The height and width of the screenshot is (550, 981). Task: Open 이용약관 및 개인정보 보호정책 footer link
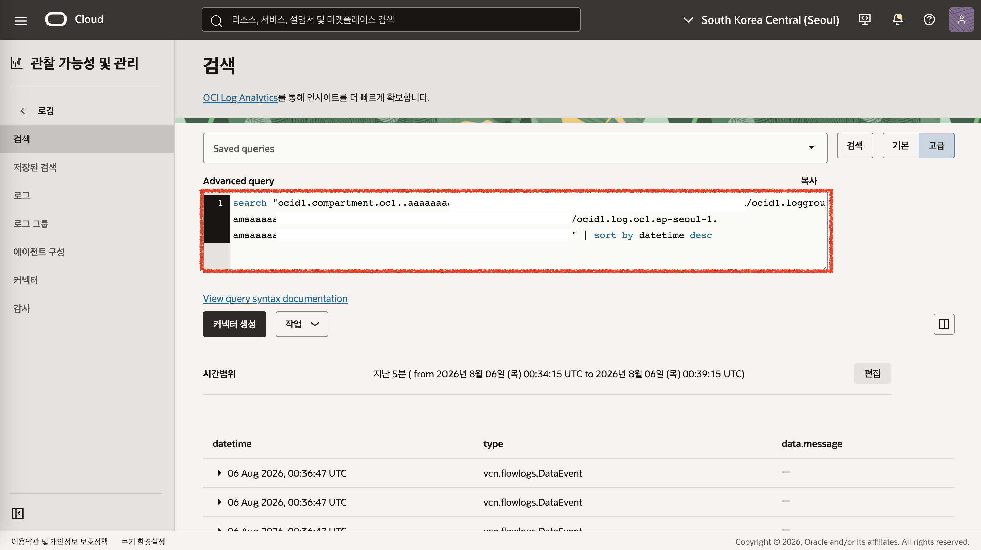coord(59,541)
